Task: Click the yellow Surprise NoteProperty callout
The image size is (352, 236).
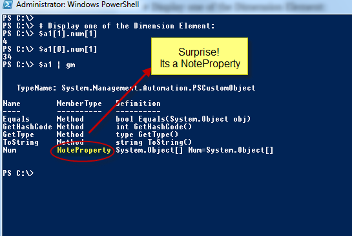Action: (200, 56)
